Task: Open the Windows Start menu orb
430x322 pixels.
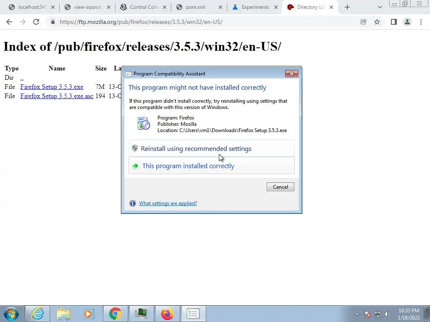Action: tap(11, 314)
